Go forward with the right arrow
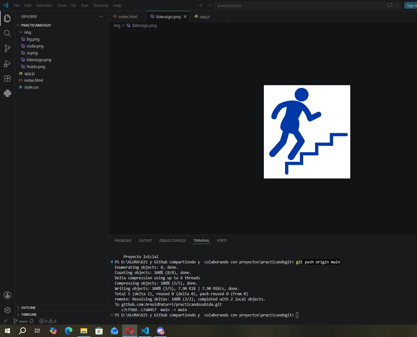Image resolution: width=417 pixels, height=337 pixels. click(209, 5)
